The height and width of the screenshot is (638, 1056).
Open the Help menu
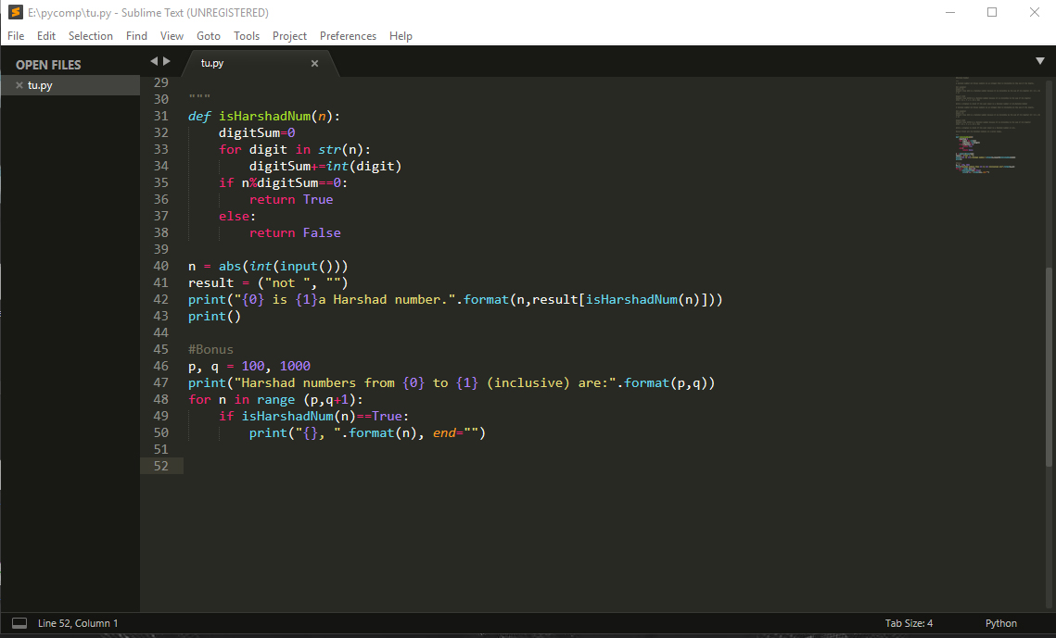click(x=401, y=35)
